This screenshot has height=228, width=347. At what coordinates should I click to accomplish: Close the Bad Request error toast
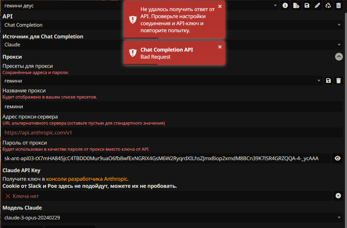tap(220, 47)
